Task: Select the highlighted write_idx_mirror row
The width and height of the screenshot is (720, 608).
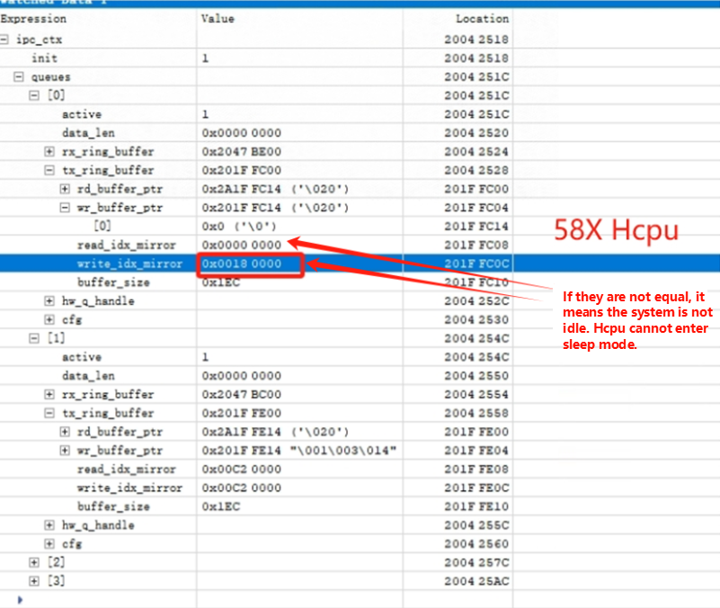Action: 129,264
